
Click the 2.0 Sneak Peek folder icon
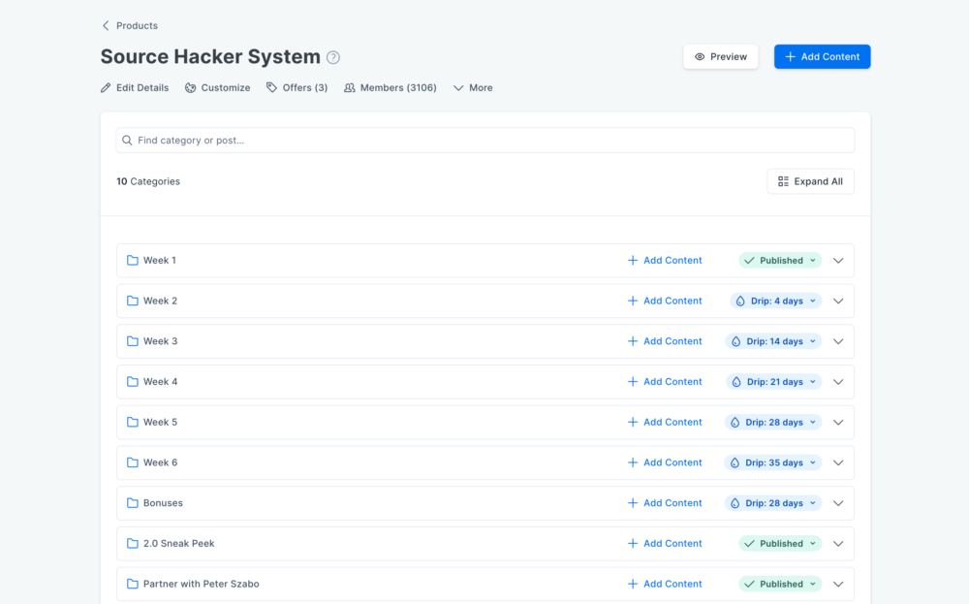coord(132,544)
